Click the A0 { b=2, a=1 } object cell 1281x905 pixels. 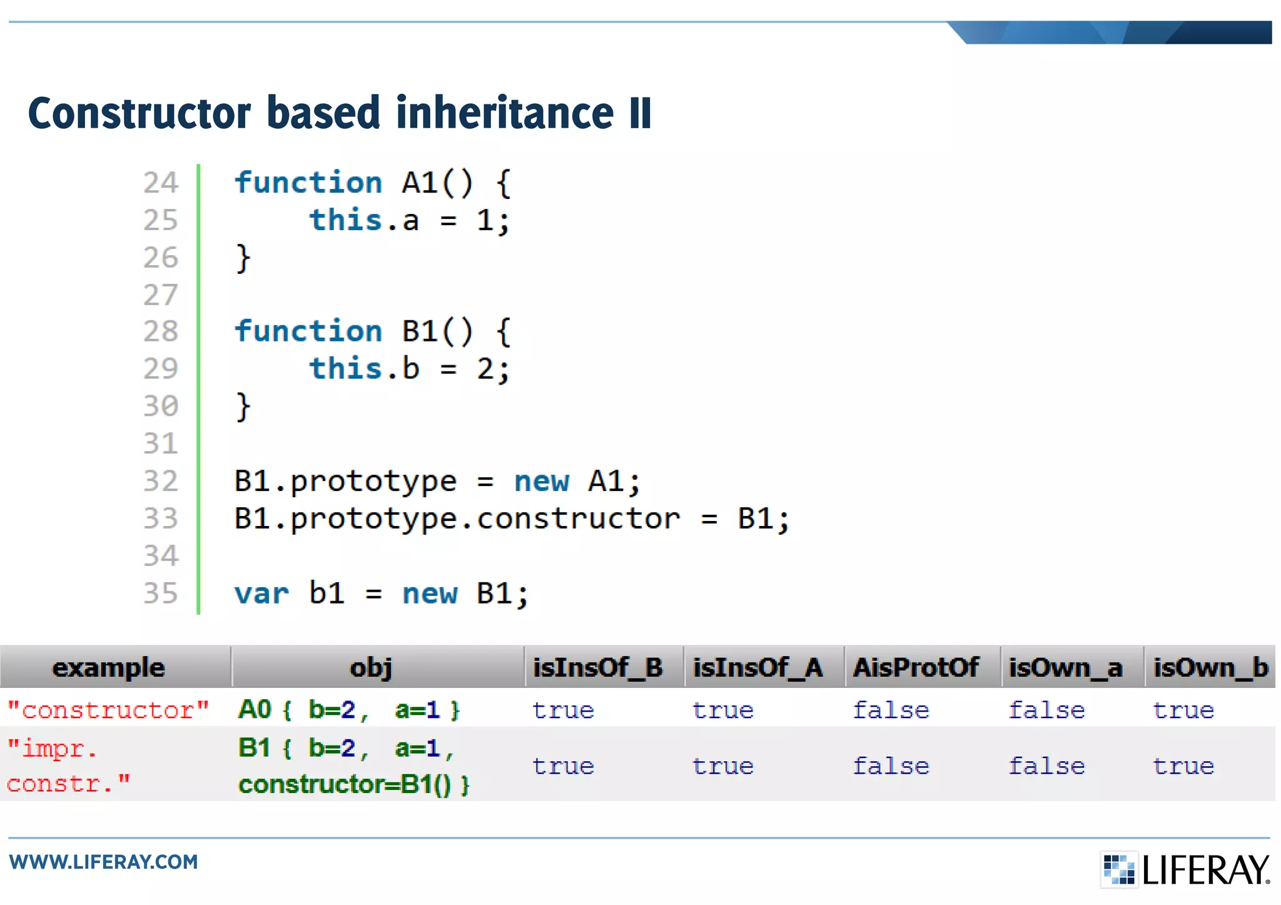(x=349, y=710)
